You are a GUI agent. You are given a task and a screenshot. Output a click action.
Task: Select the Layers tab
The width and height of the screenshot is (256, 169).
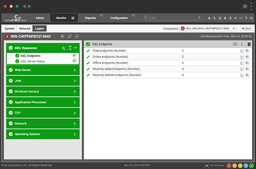point(39,29)
